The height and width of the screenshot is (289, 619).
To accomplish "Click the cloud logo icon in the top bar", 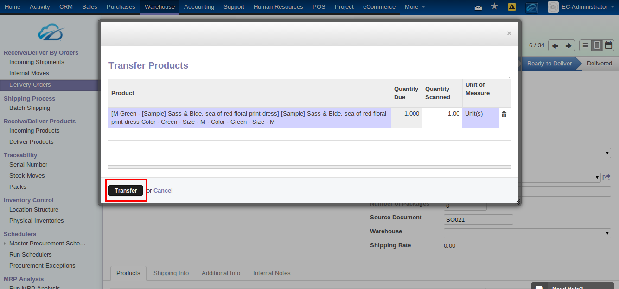I will point(531,7).
